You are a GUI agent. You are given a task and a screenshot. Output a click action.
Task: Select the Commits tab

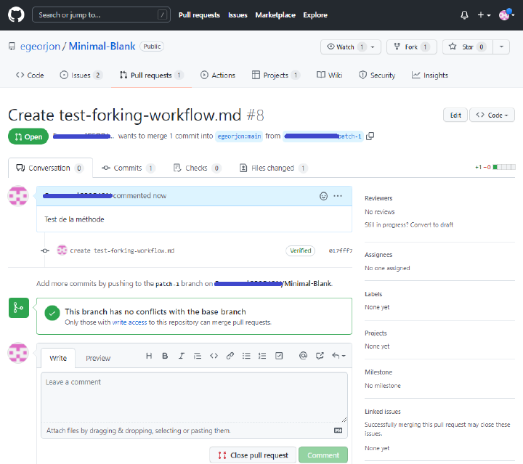129,168
